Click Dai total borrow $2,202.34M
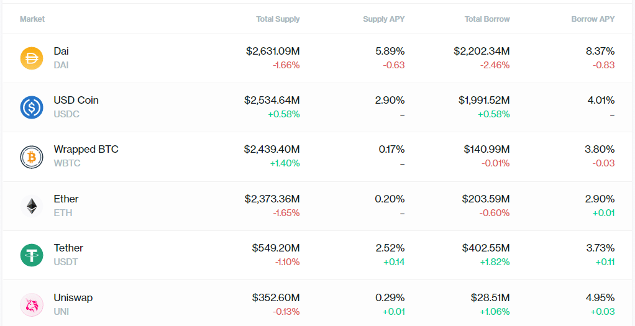This screenshot has width=635, height=326. 482,51
